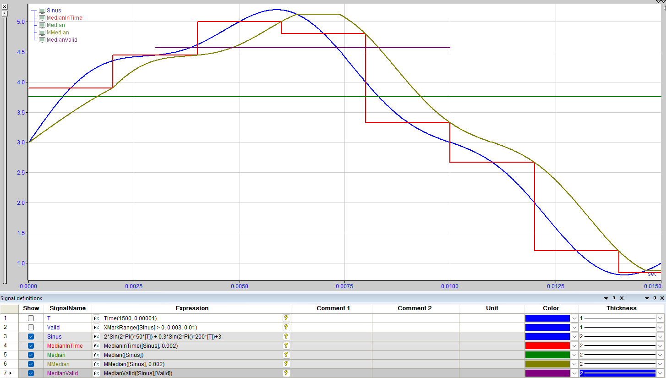Click the left pin icon in Signal definitions header
The height and width of the screenshot is (378, 666).
click(x=614, y=298)
